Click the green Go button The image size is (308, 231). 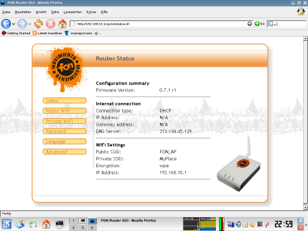(260, 24)
